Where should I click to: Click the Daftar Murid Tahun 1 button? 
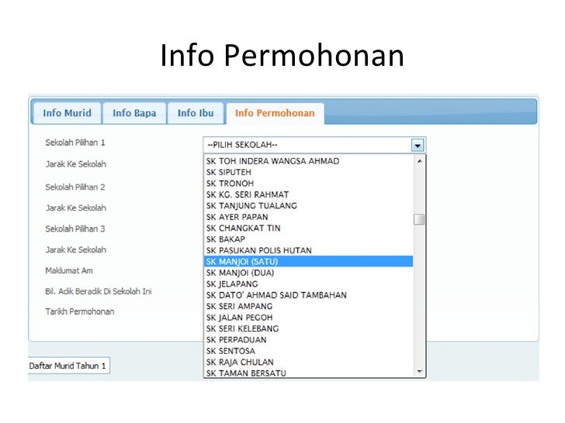coord(69,366)
